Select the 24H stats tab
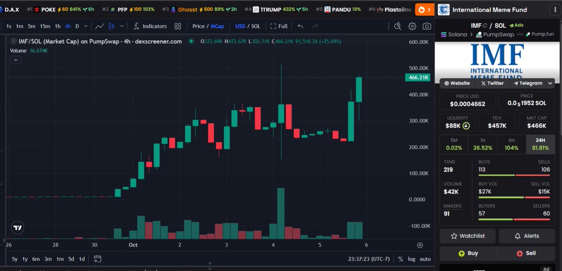 (x=540, y=144)
